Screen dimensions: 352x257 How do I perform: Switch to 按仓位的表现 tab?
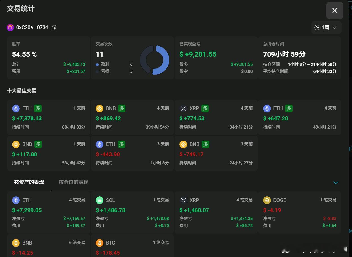(x=73, y=182)
